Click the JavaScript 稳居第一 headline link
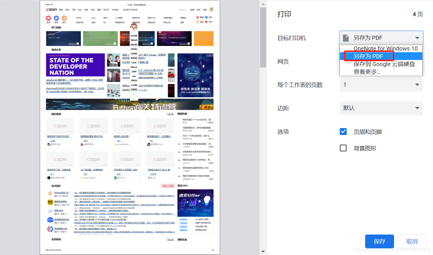 click(x=74, y=81)
